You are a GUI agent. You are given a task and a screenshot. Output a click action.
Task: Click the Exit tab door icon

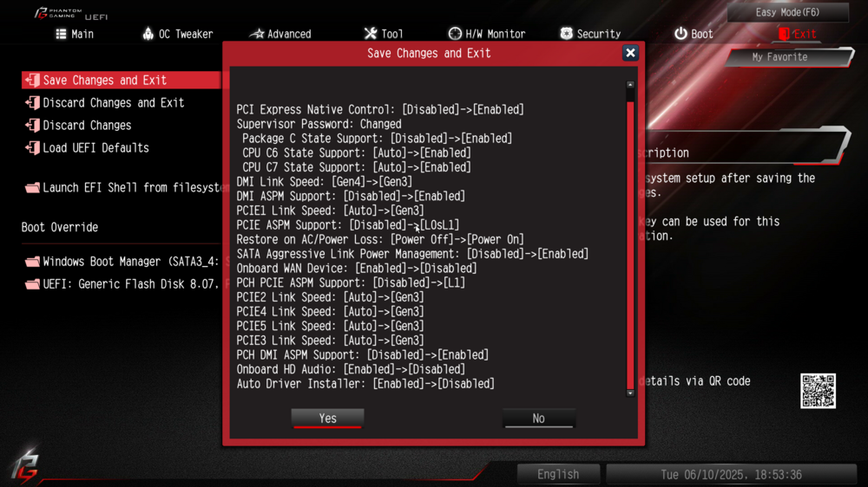click(784, 34)
